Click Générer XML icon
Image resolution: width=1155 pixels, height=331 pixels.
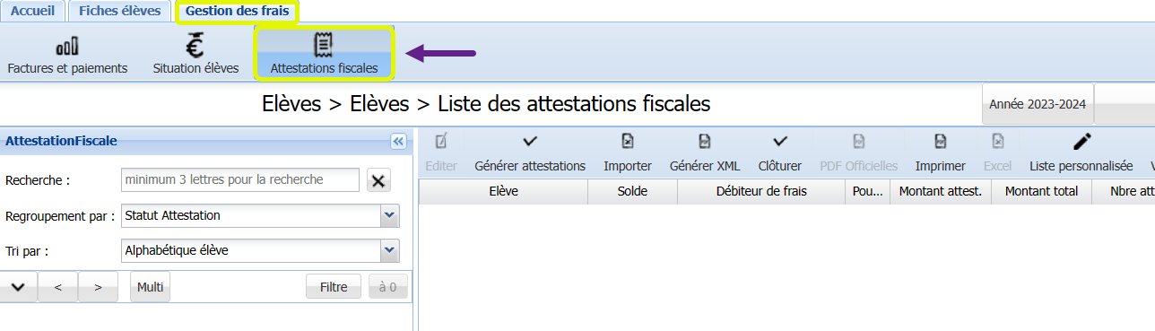705,141
